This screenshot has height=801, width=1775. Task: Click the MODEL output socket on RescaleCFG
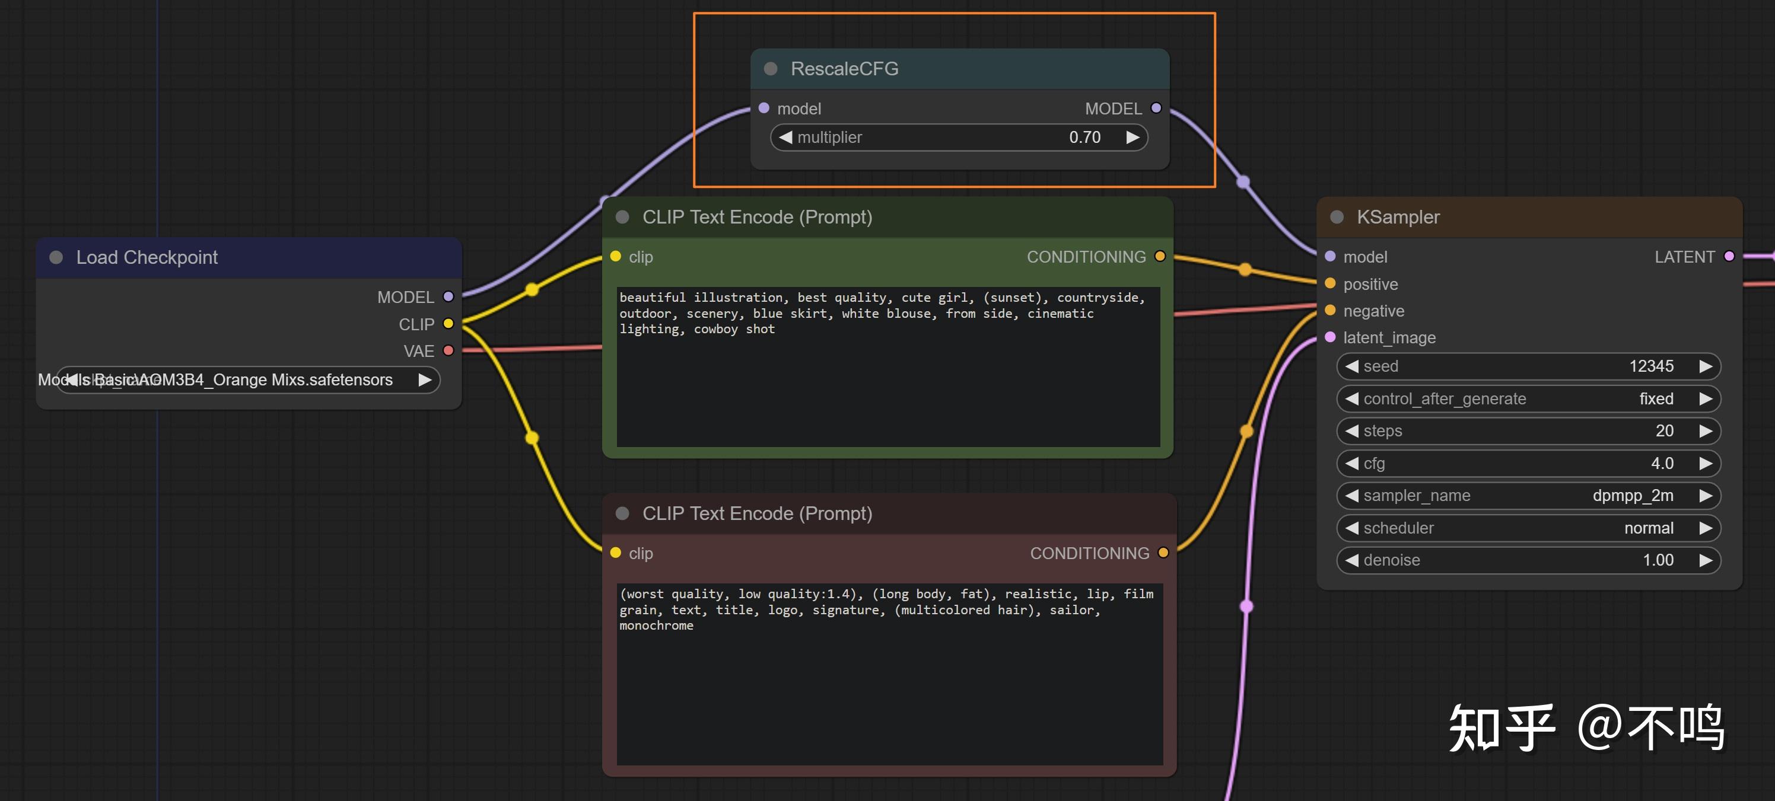1156,108
